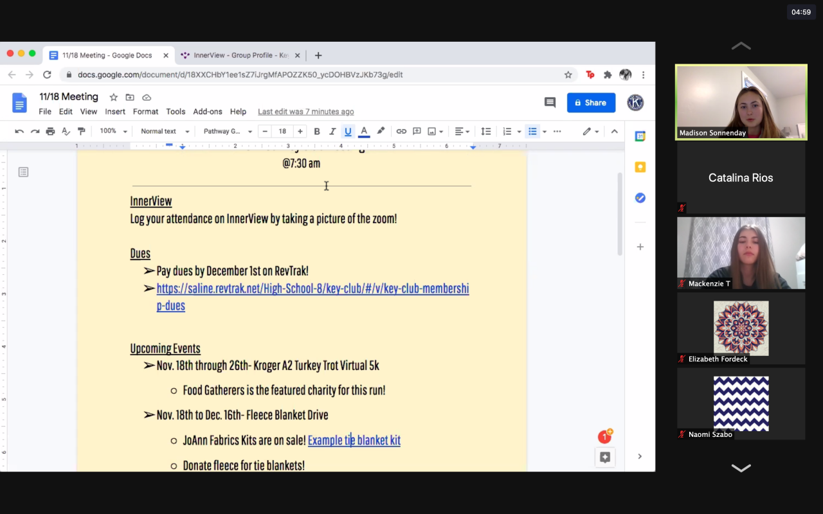Select the Paint format tool
823x514 pixels.
(81, 131)
